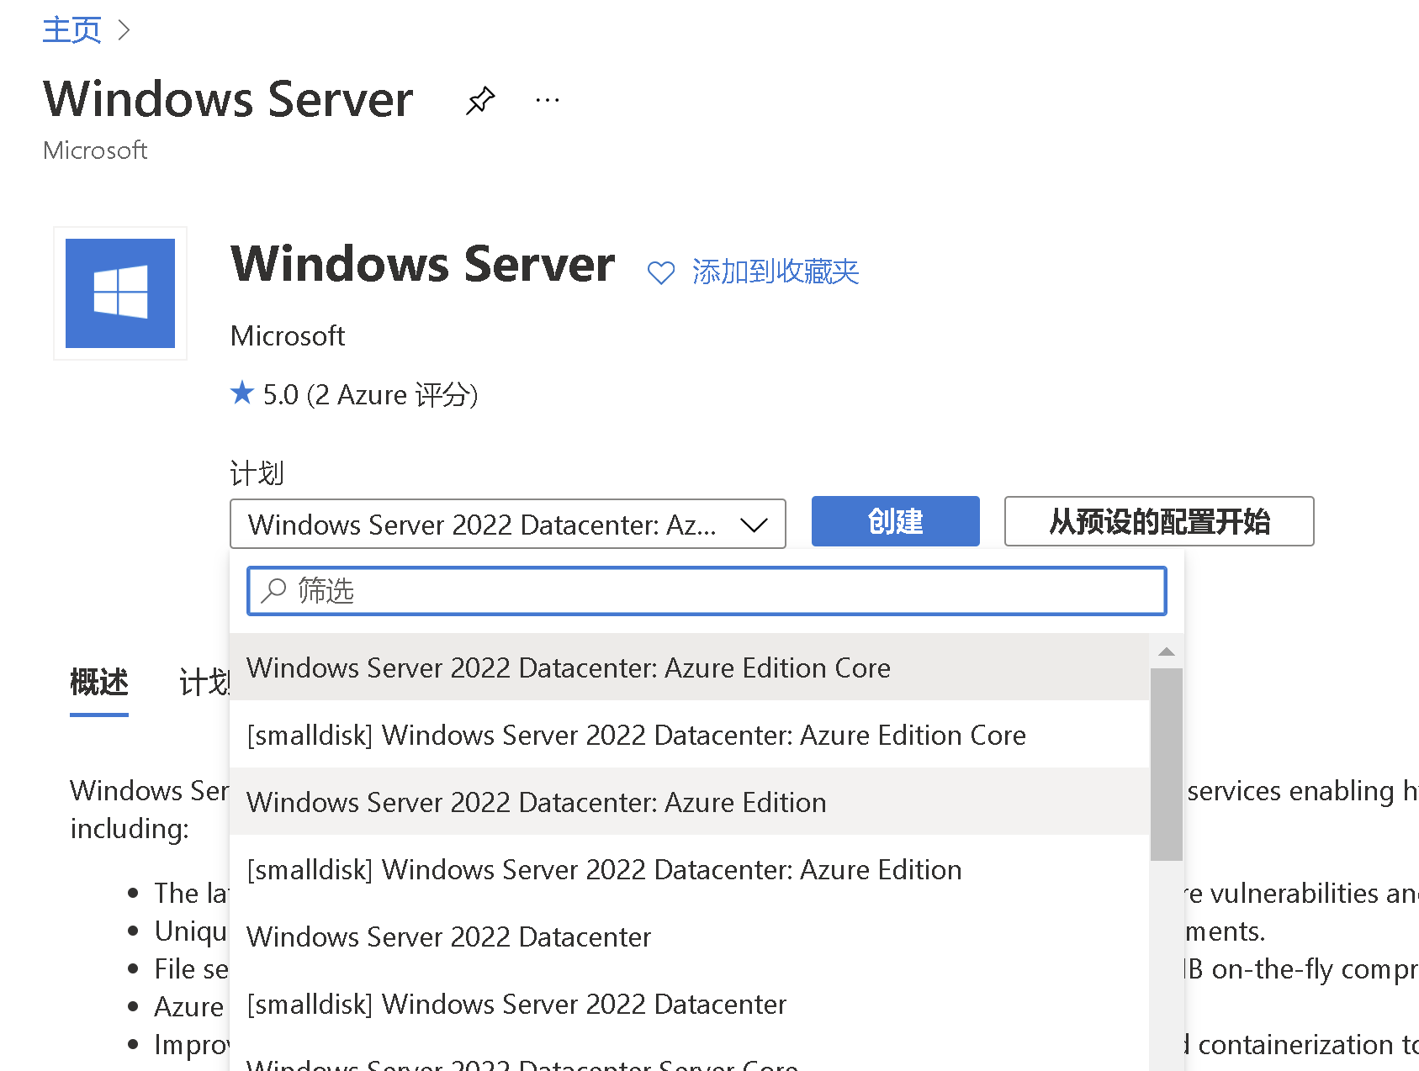Screen dimensions: 1419x1071
Task: Click the Windows Server logo thumbnail
Action: [x=120, y=293]
